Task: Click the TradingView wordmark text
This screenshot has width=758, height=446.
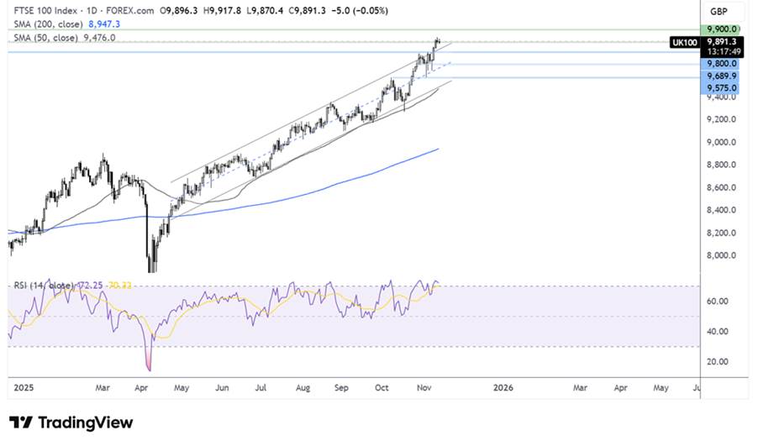Action: tap(84, 422)
